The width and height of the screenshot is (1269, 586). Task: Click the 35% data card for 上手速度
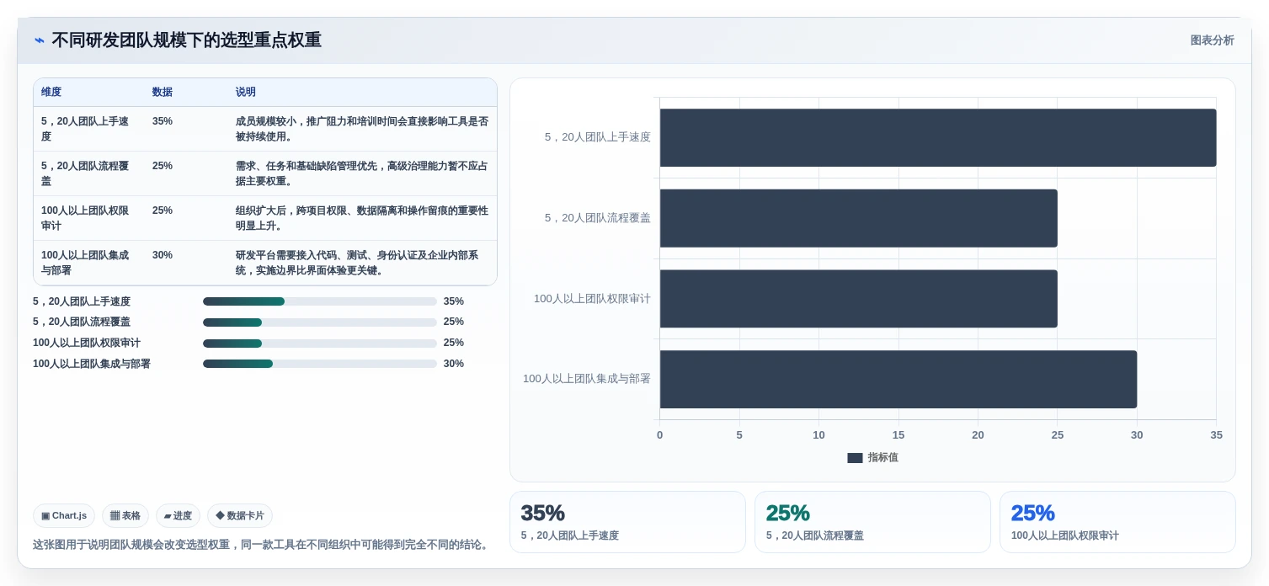[627, 522]
